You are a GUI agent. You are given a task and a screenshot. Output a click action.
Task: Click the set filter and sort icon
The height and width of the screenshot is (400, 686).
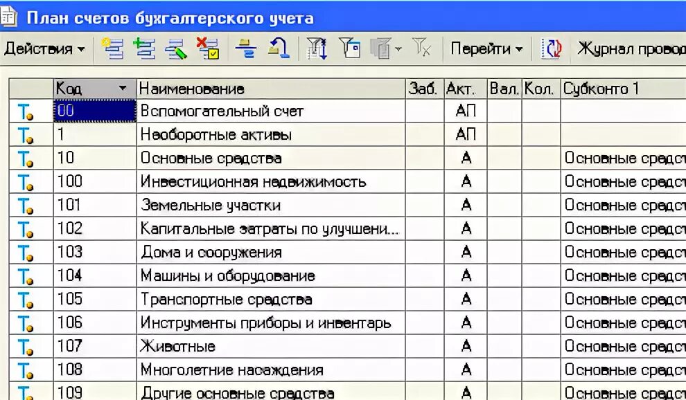tap(317, 48)
